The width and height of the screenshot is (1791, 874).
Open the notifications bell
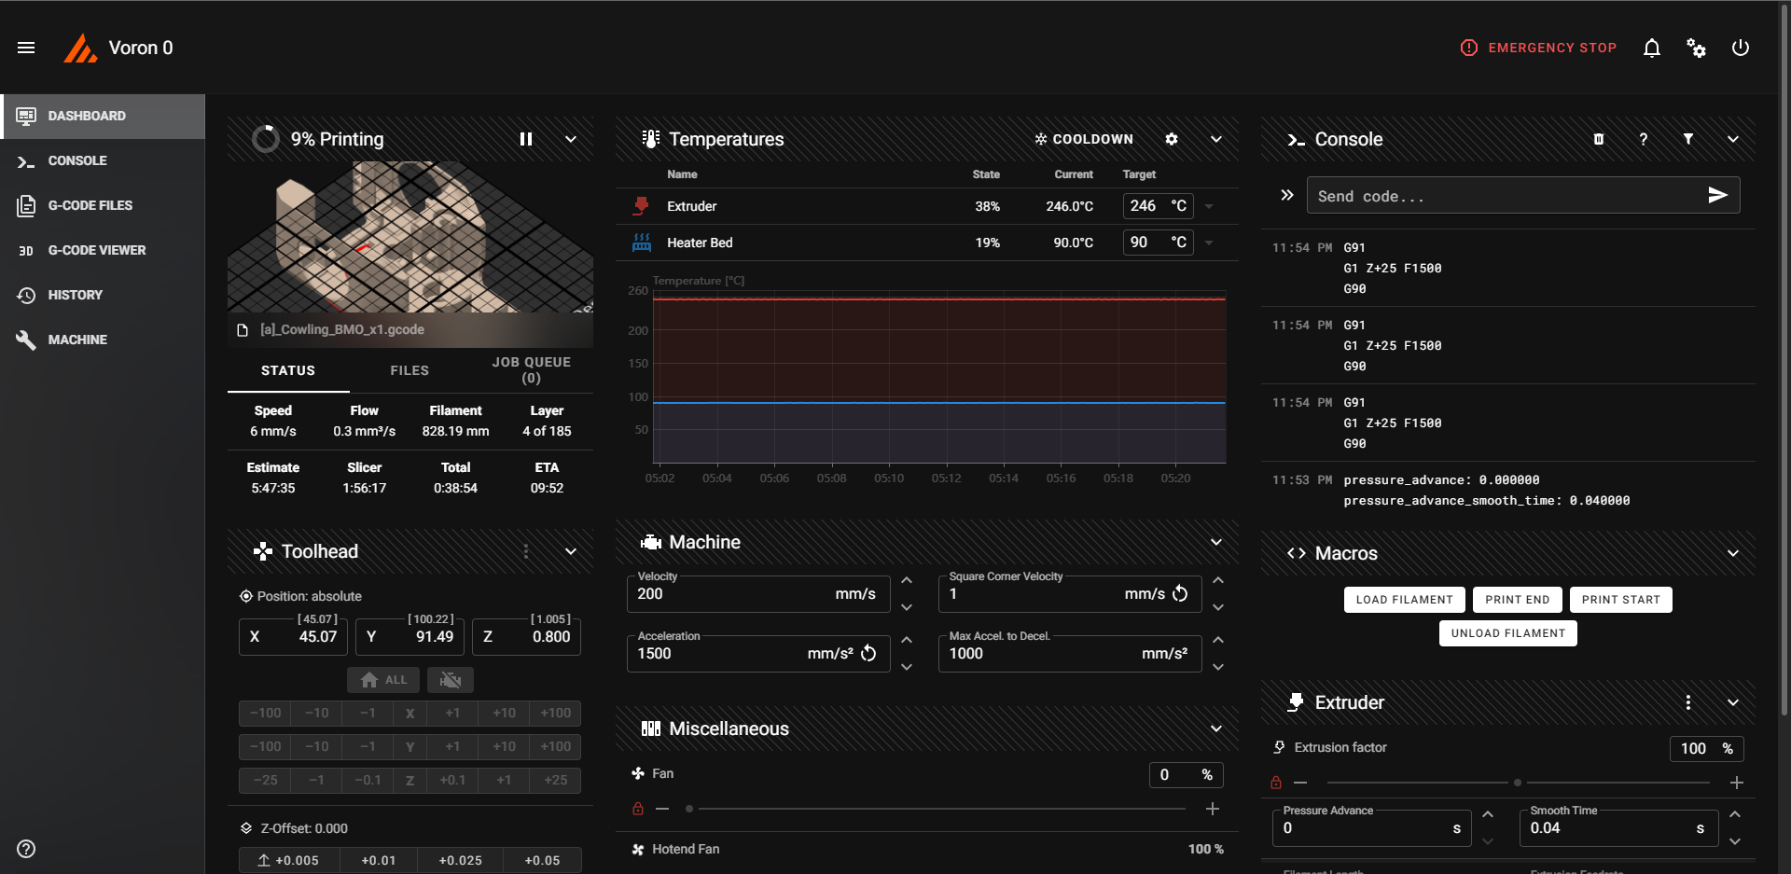[x=1651, y=48]
